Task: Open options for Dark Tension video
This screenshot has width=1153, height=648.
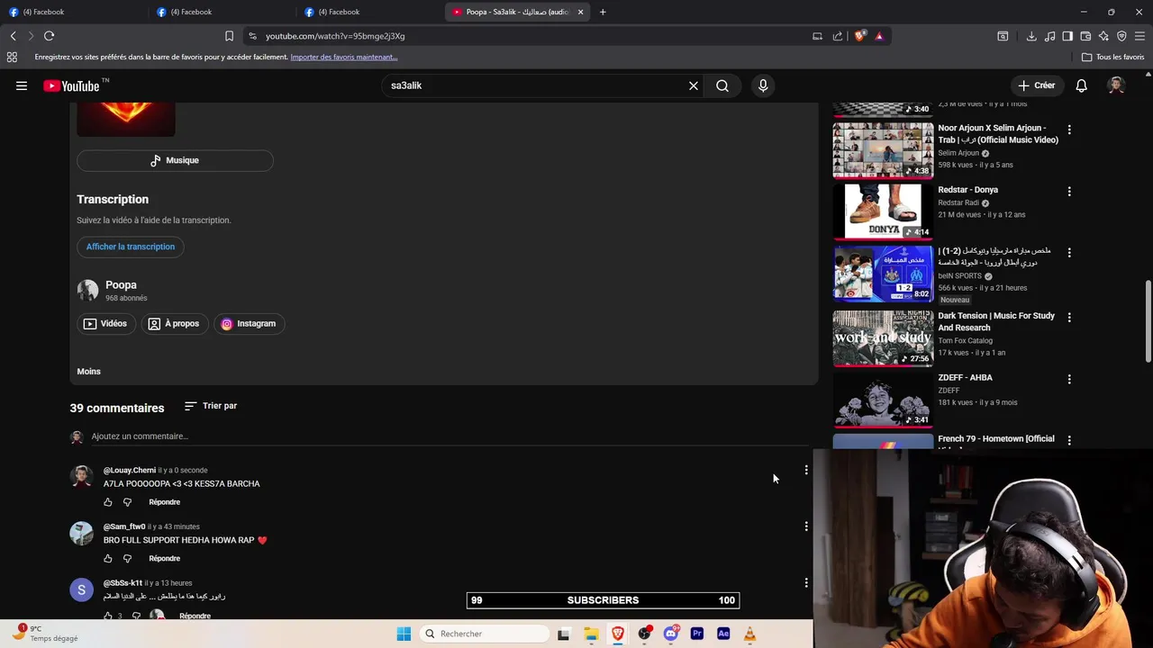Action: pos(1069,318)
